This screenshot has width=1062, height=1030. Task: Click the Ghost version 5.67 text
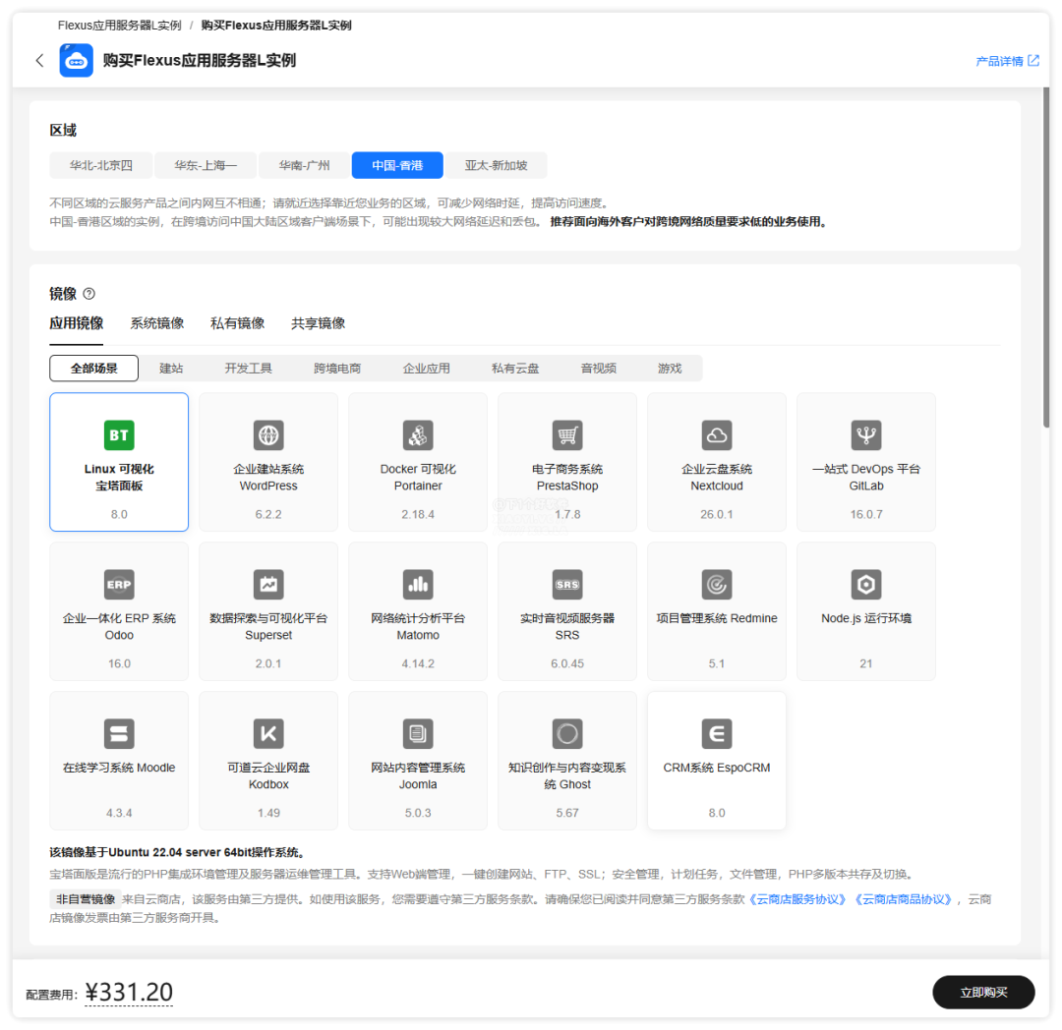[567, 813]
